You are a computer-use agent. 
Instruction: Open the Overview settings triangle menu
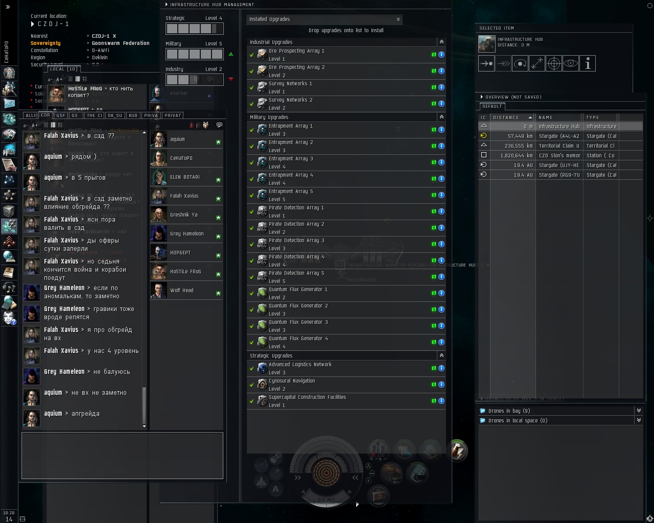pyautogui.click(x=481, y=97)
